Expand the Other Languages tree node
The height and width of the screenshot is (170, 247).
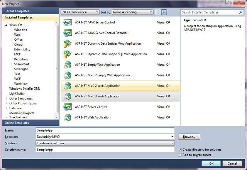pyautogui.click(x=7, y=98)
